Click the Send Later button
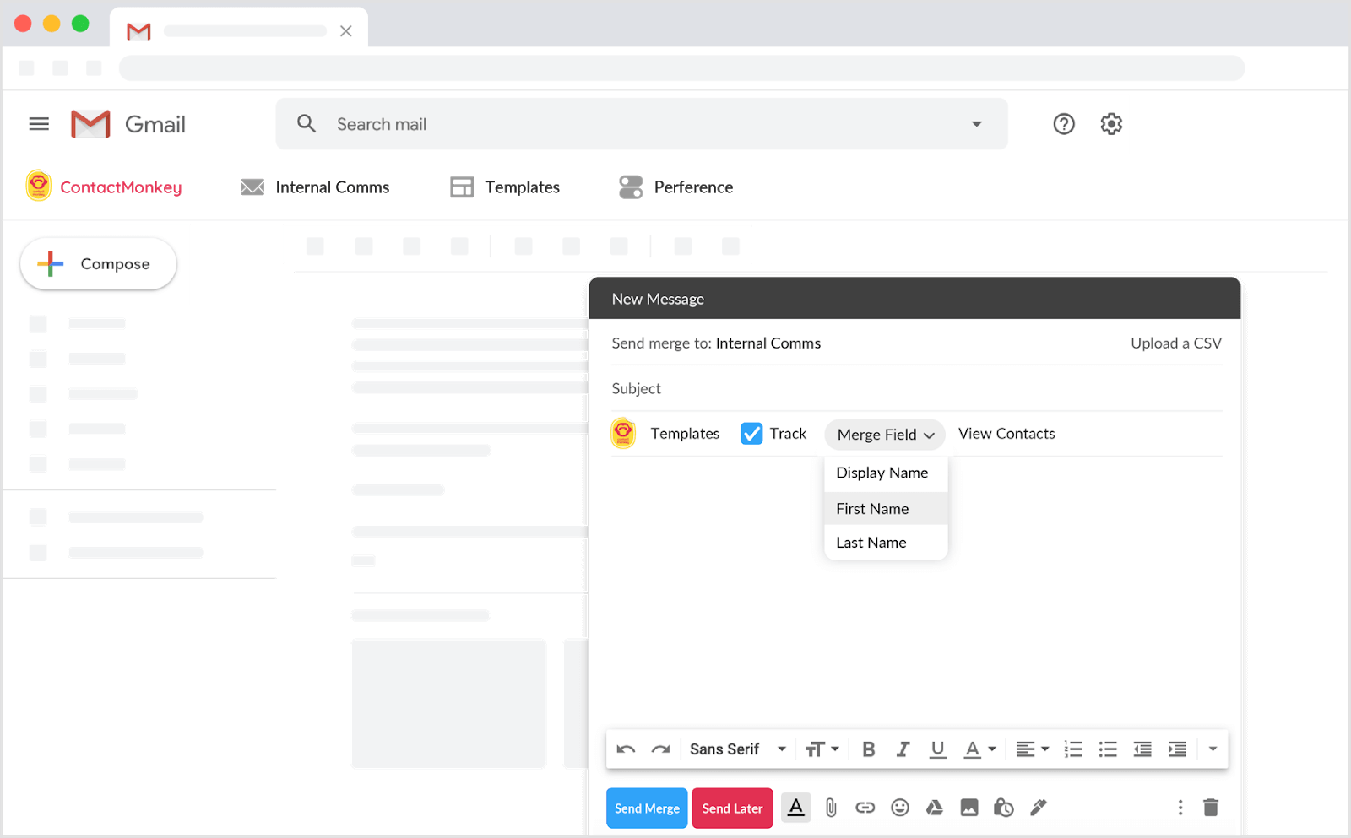 [x=732, y=808]
